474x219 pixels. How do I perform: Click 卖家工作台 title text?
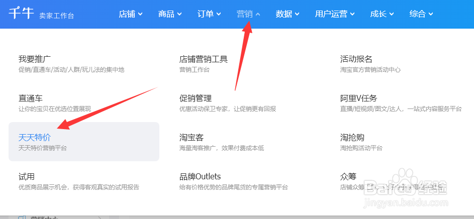(x=56, y=16)
